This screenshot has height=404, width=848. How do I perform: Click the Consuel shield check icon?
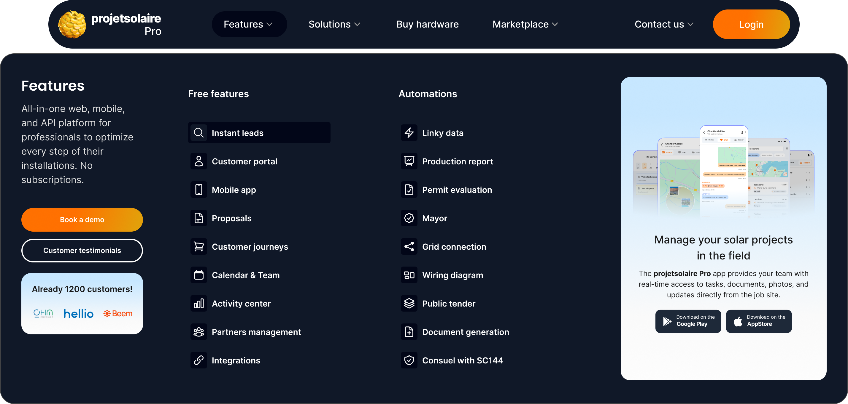409,360
